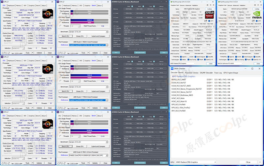This screenshot has width=264, height=166.
Task: Click Submit and Compare in Ryzen 9 7900 window
Action: [x=98, y=146]
